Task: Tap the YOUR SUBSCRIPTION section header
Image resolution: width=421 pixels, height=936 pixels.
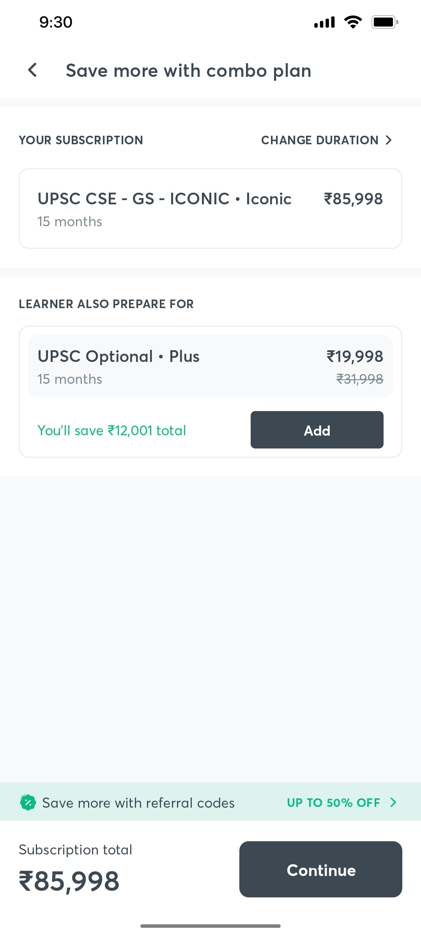Action: pos(81,140)
